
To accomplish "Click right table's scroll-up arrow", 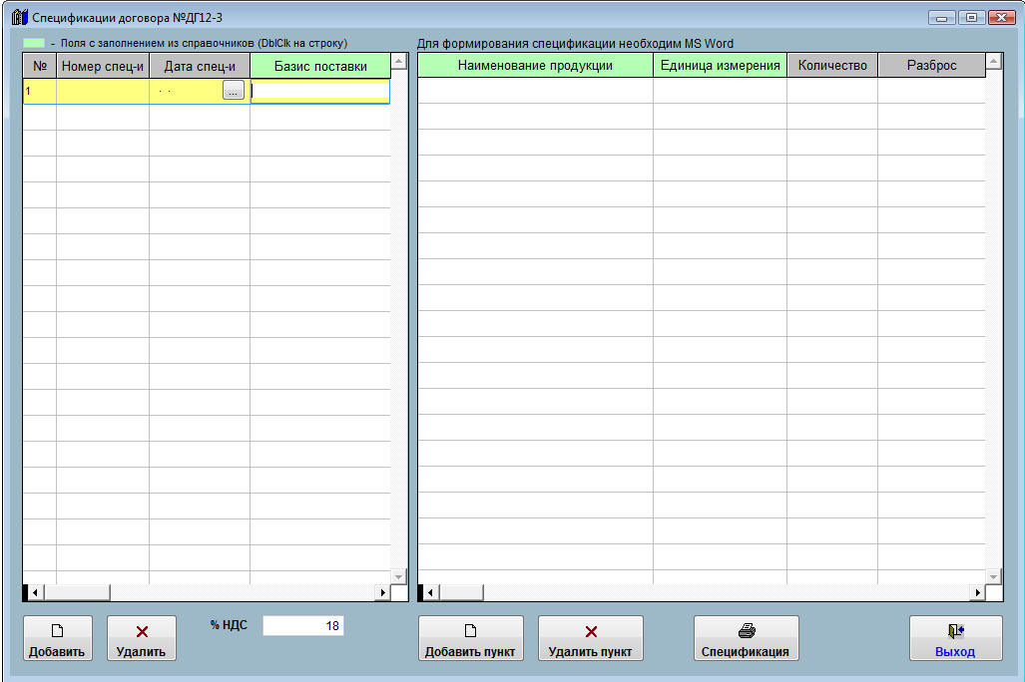I will click(994, 62).
